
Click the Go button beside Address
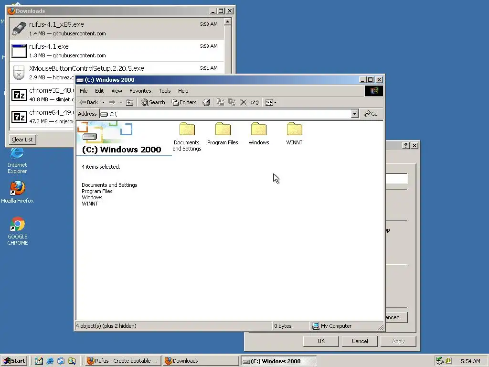371,114
